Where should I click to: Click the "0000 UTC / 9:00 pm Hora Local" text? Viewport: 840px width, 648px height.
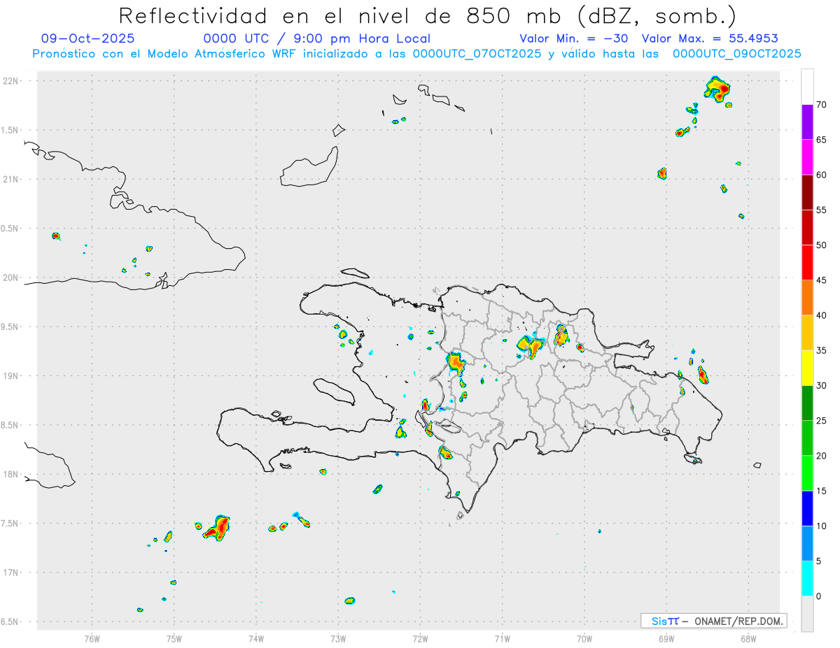(316, 38)
